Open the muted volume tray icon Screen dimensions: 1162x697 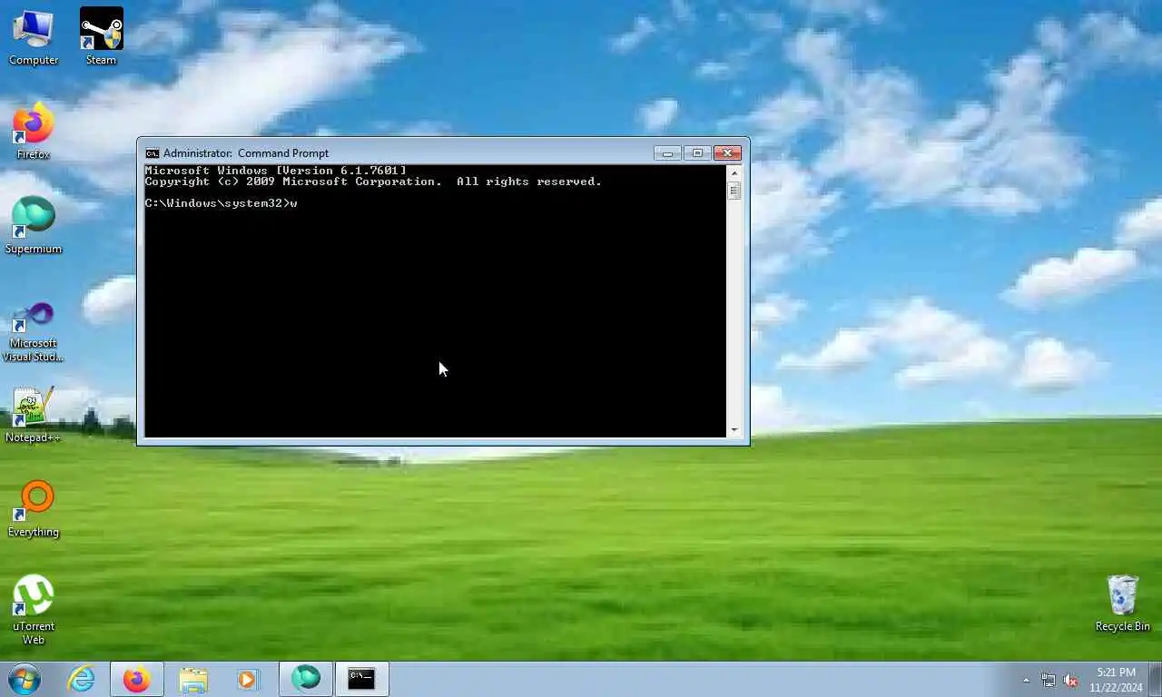click(1070, 680)
